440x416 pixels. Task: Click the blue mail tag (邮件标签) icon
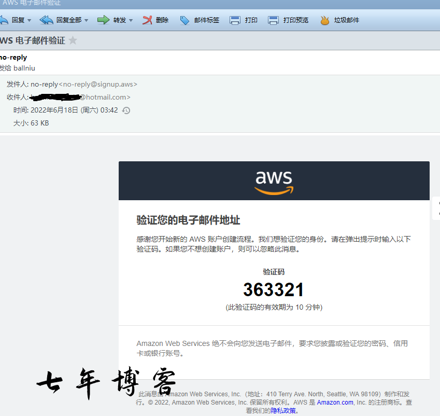click(x=184, y=20)
